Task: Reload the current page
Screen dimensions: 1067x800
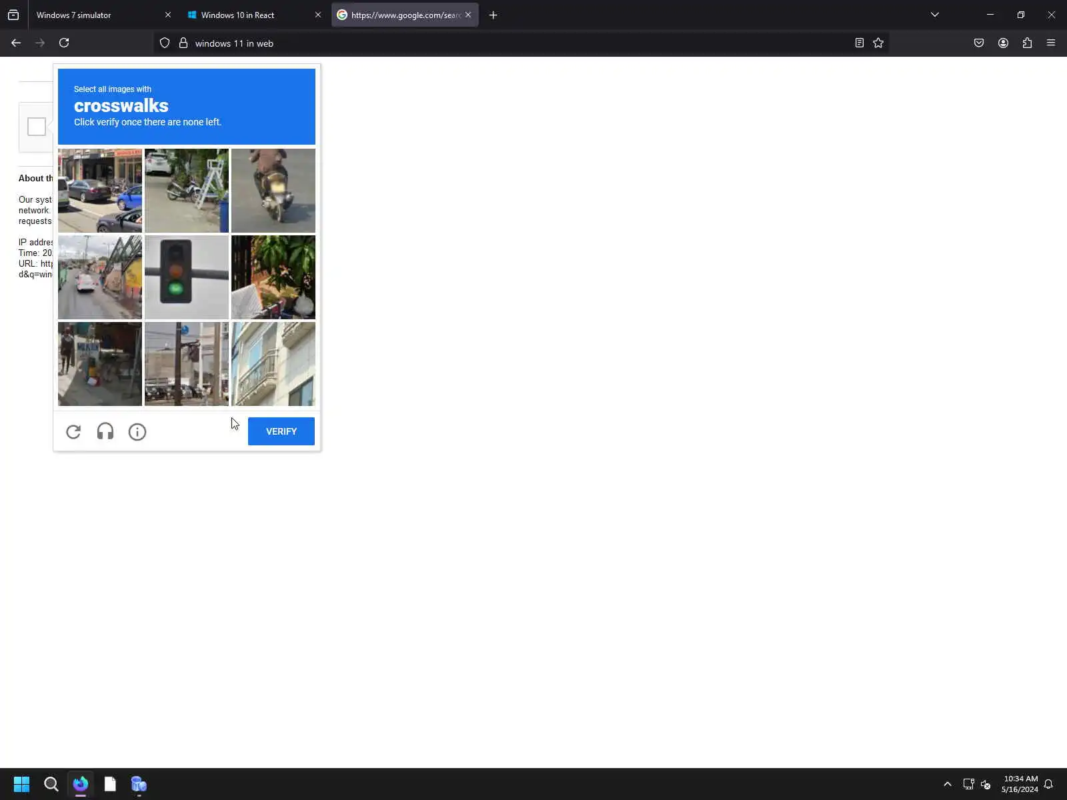Action: pyautogui.click(x=64, y=43)
